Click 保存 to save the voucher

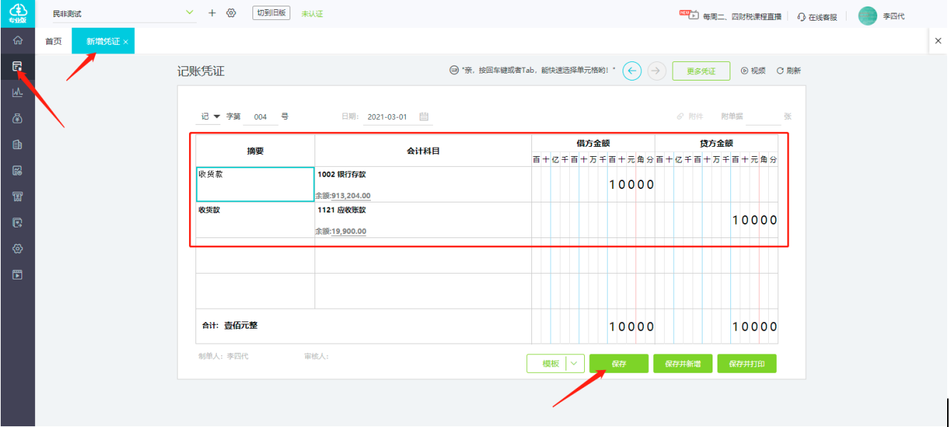pos(618,364)
